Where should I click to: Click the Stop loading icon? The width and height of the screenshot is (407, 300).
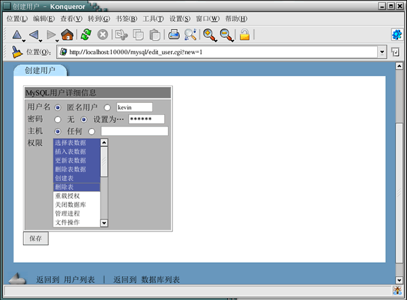(x=102, y=35)
